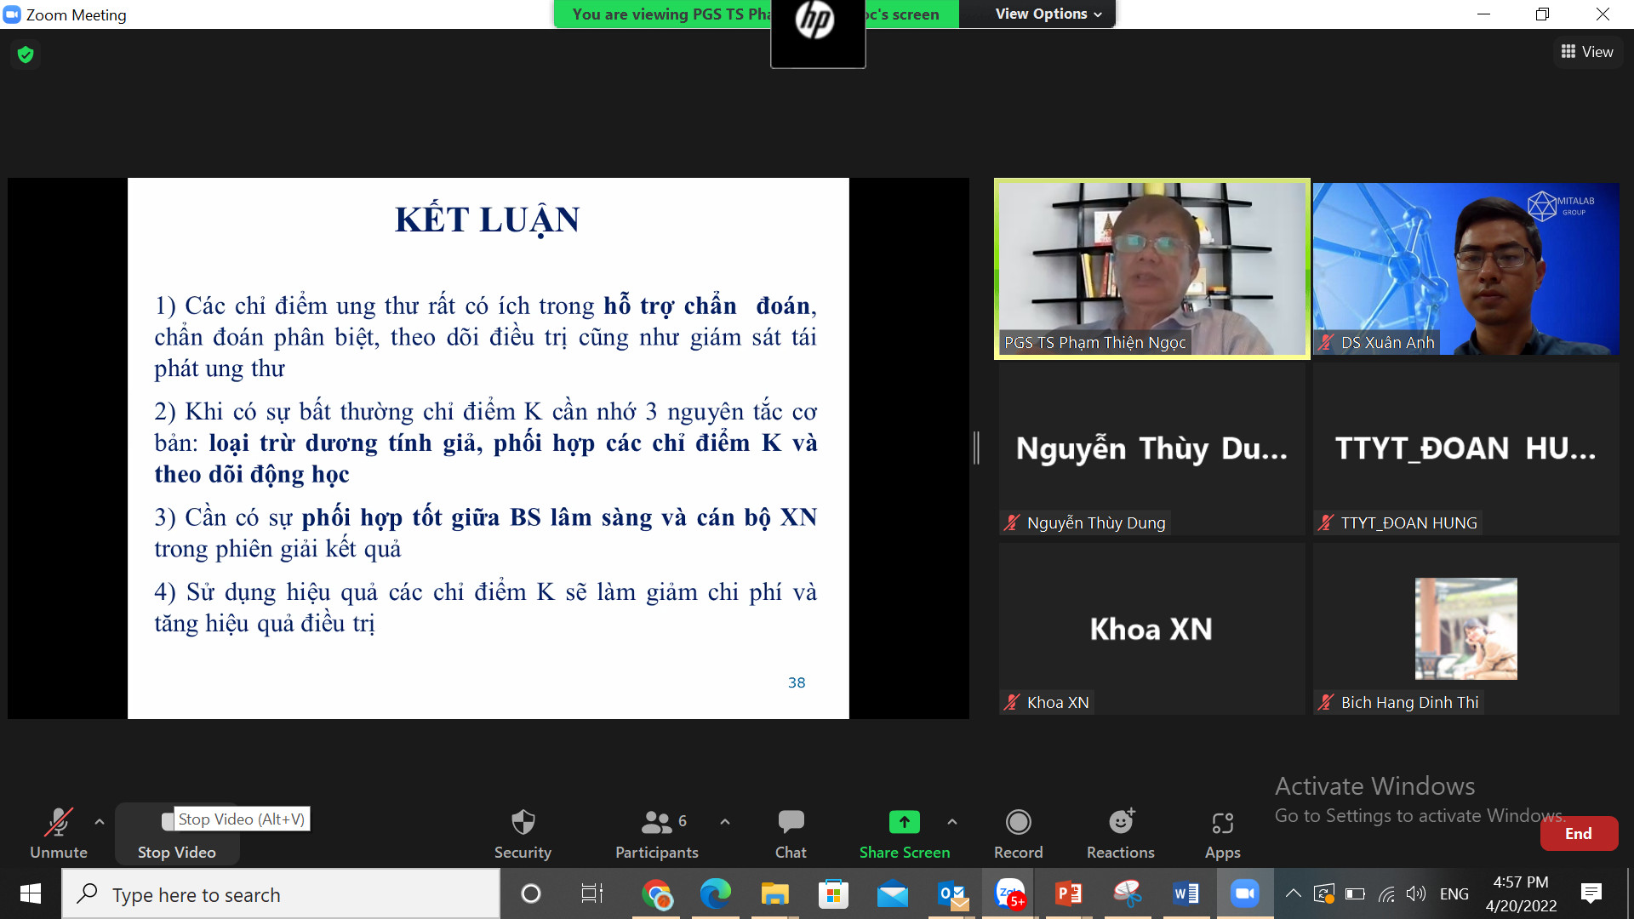
Task: Open the Reactions menu
Action: click(x=1121, y=833)
